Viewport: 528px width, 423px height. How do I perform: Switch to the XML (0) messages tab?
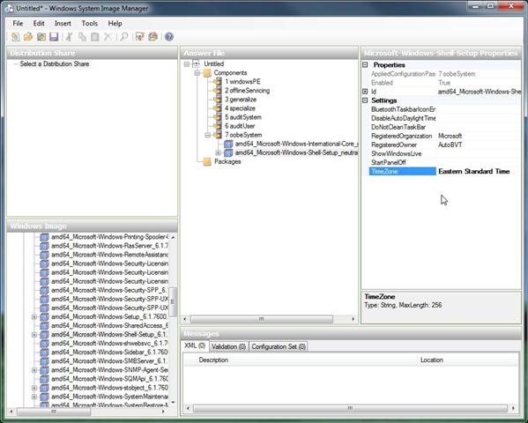[x=195, y=345]
